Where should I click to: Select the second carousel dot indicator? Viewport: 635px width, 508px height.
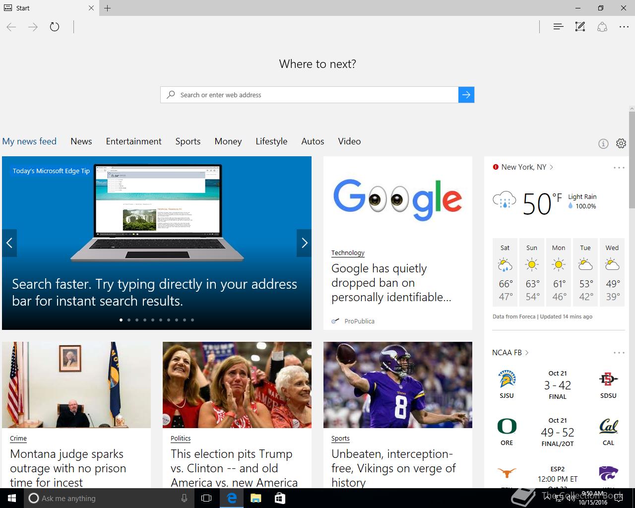tap(129, 320)
